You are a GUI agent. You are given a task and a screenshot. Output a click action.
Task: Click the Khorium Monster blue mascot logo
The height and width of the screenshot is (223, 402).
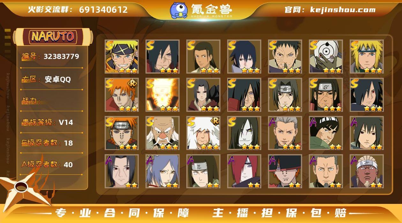click(179, 10)
